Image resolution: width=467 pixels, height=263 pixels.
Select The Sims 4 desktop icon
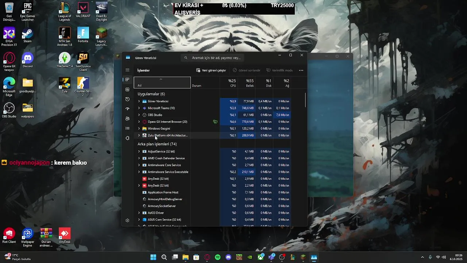pyautogui.click(x=65, y=60)
